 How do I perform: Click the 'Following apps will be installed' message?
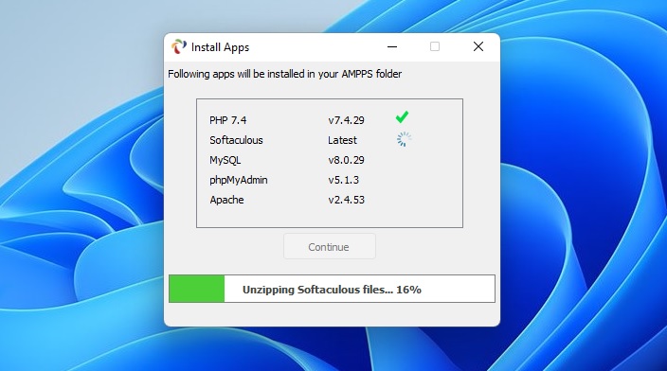pyautogui.click(x=284, y=74)
